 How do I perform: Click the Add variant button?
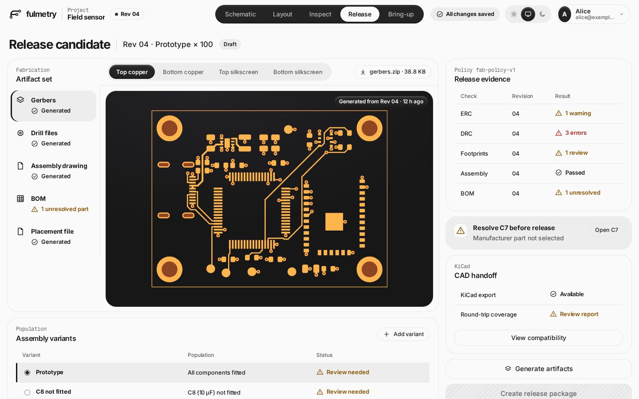click(x=403, y=334)
